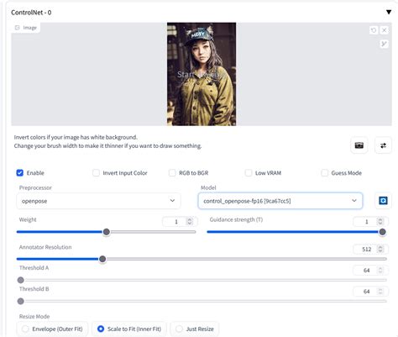This screenshot has width=398, height=337.
Task: Click the webcam camera icon button
Action: (x=359, y=145)
